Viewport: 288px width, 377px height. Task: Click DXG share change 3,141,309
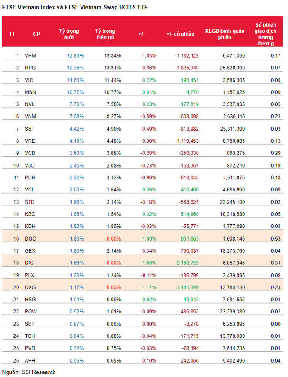[188, 287]
